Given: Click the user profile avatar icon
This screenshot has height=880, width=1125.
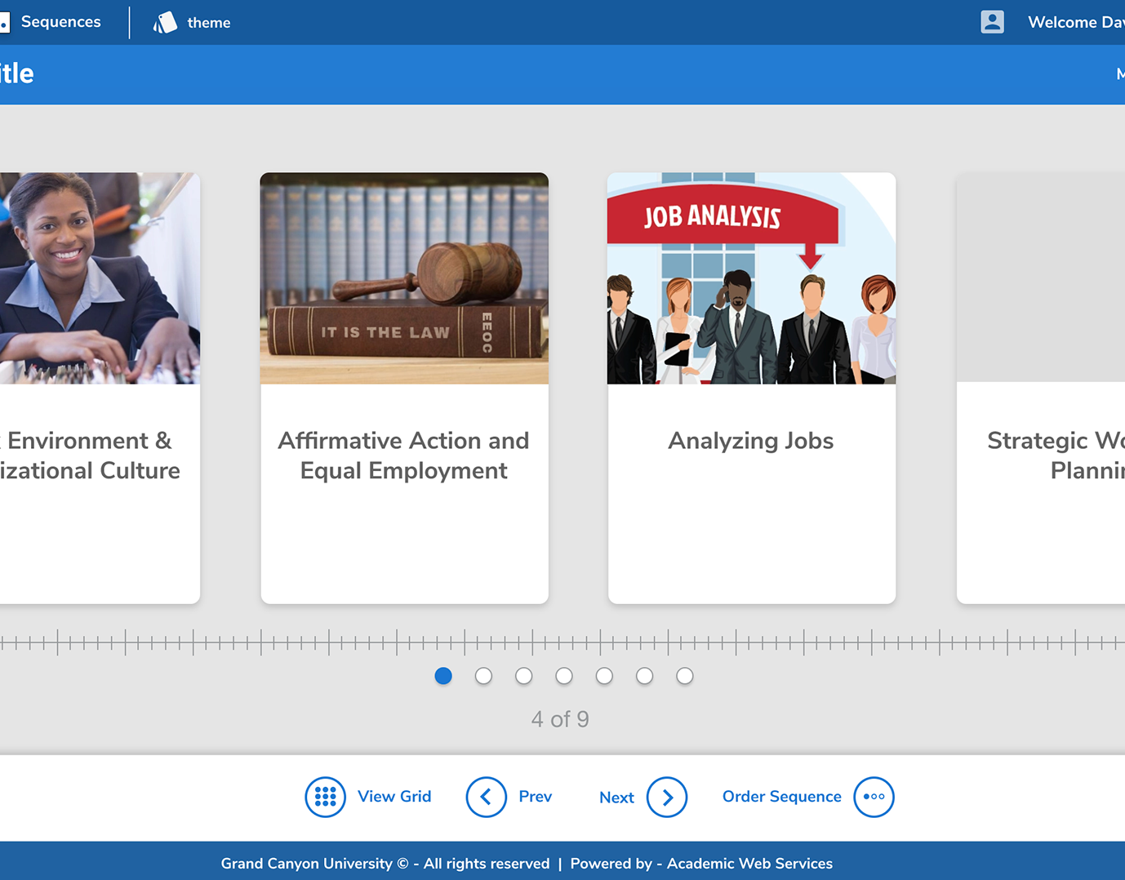Looking at the screenshot, I should coord(992,22).
